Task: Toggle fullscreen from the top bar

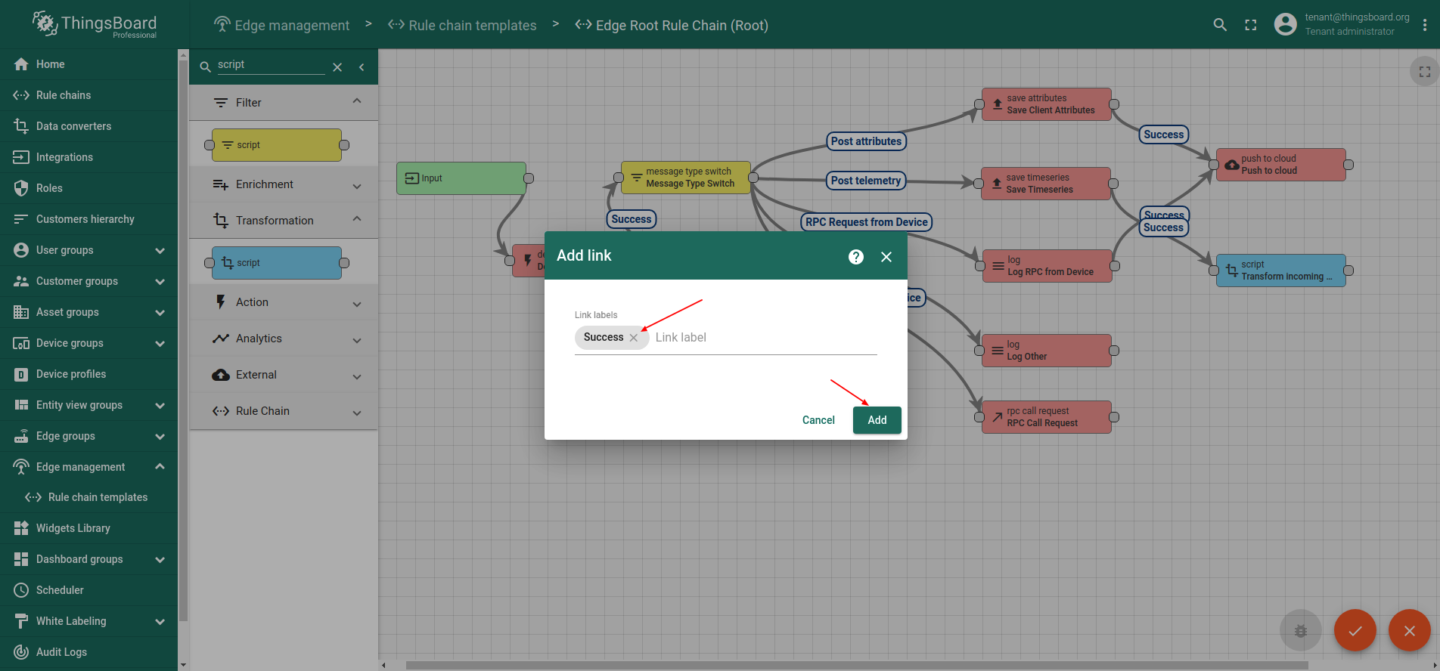Action: coord(1251,25)
